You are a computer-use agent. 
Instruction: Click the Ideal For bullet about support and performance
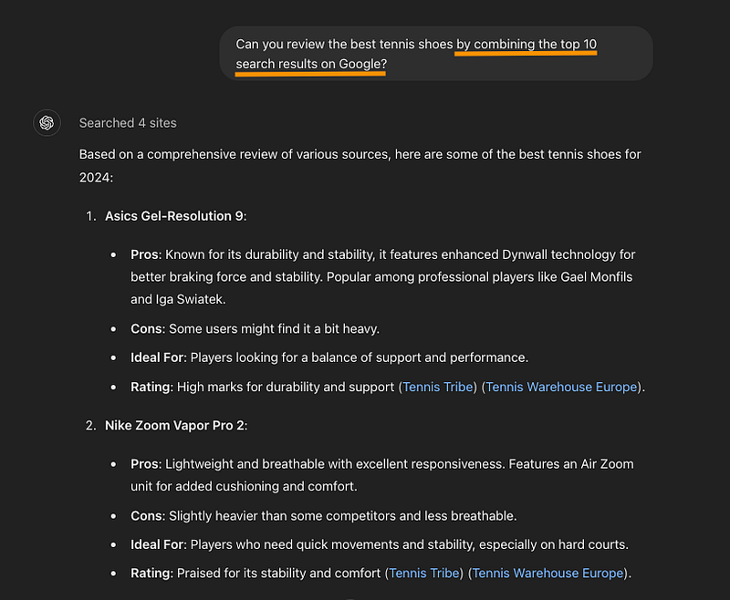(329, 357)
